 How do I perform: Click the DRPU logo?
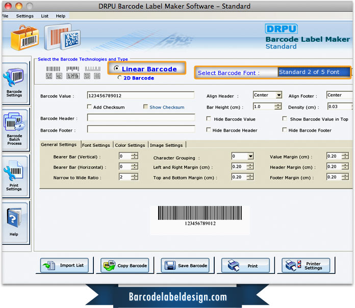tap(281, 29)
